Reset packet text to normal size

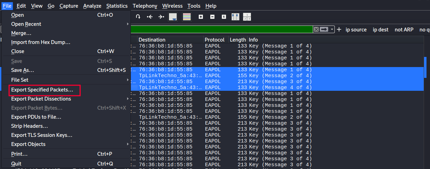pyautogui.click(x=224, y=17)
